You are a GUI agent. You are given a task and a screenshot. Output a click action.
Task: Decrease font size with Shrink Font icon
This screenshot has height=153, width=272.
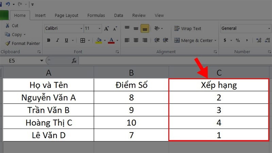[115, 29]
